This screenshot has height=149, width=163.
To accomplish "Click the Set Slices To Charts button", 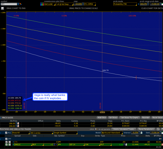I will click(x=130, y=117).
